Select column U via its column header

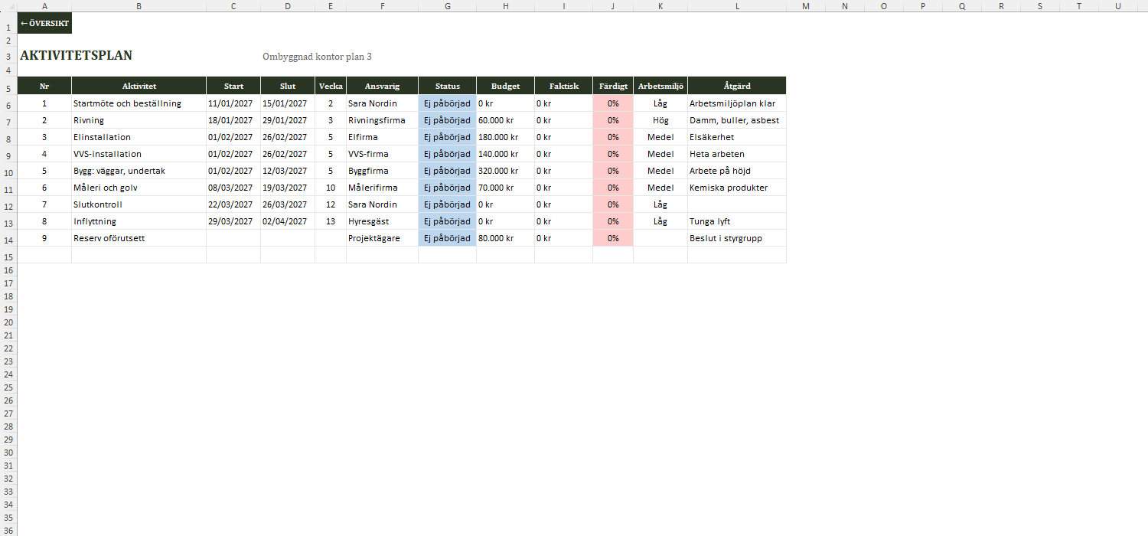(x=1118, y=6)
